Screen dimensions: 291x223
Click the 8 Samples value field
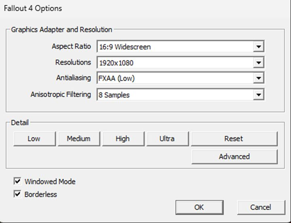(174, 95)
